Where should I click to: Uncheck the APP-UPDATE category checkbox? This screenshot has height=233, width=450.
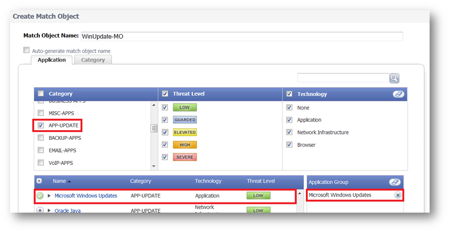41,126
